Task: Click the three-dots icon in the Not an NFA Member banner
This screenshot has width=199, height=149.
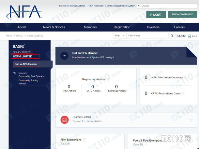Action: (64, 55)
